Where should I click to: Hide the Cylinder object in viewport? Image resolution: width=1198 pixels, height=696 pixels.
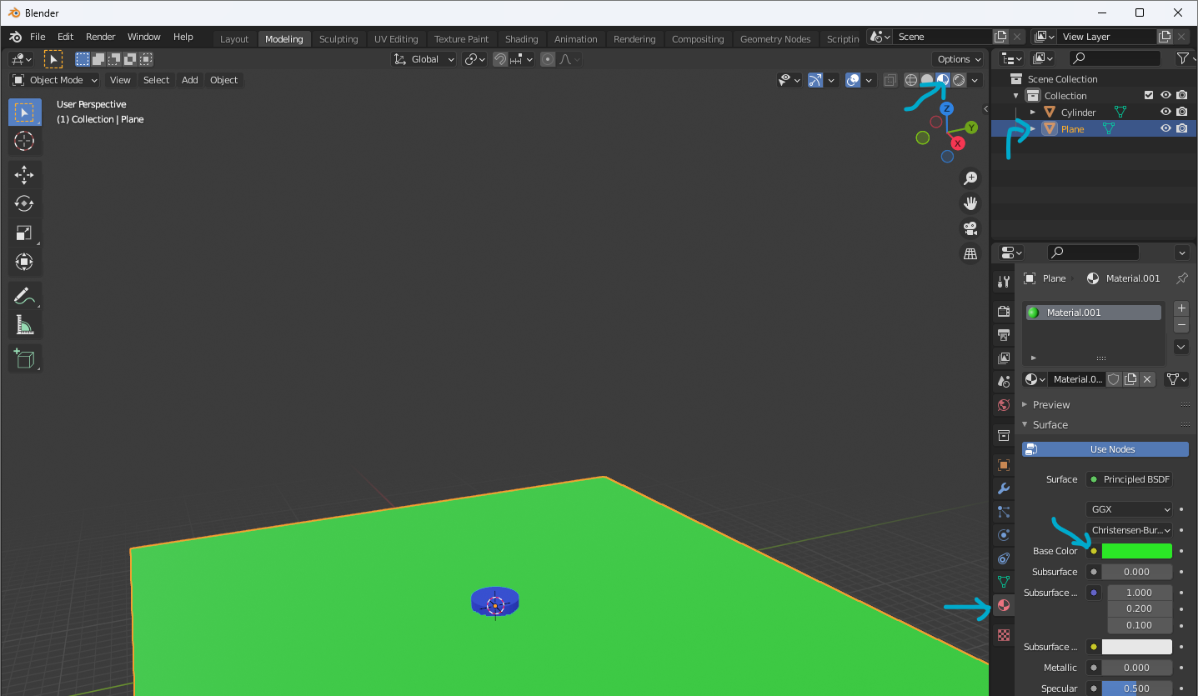1165,113
